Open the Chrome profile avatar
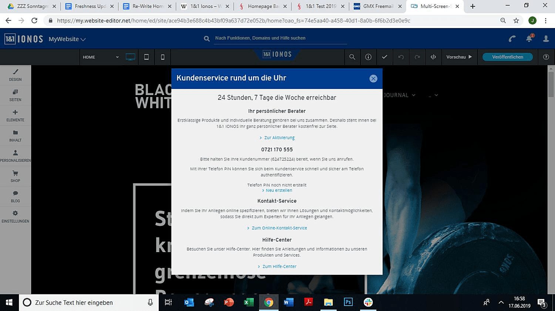555x311 pixels. 532,21
